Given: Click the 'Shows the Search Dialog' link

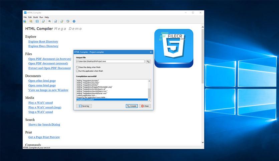Looking at the screenshot, I should [44, 124].
